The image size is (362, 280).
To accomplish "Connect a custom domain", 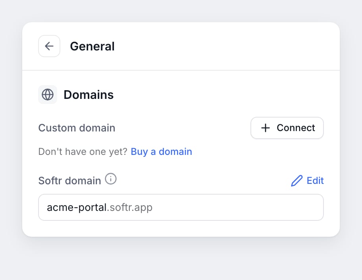I will pos(287,128).
